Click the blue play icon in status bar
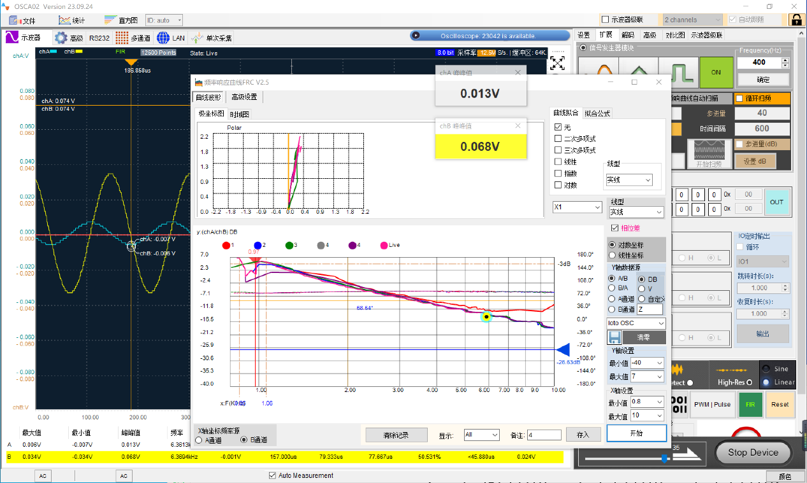This screenshot has width=807, height=483. (x=415, y=36)
